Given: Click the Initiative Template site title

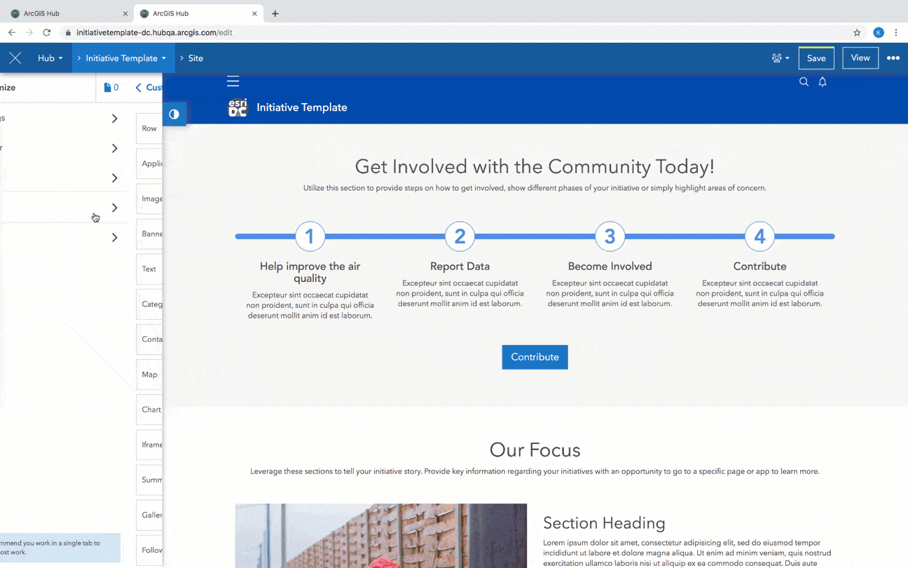Looking at the screenshot, I should (x=302, y=107).
